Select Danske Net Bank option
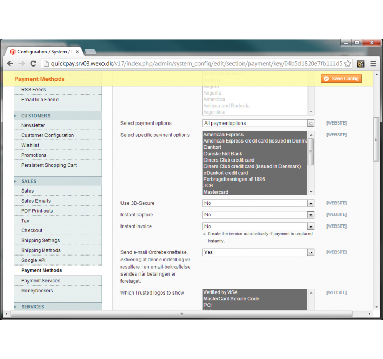 point(255,154)
